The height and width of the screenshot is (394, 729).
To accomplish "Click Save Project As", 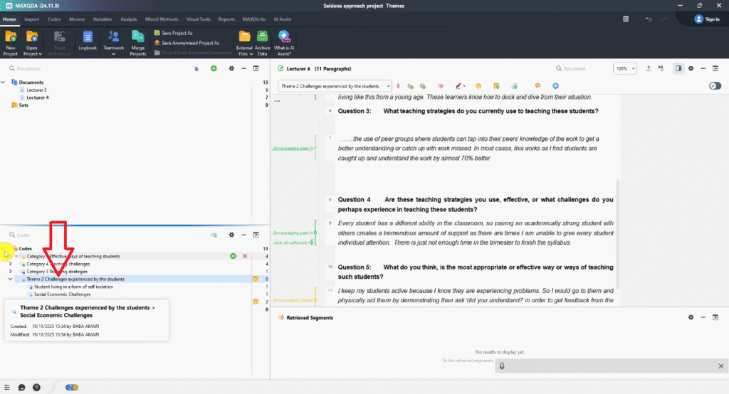I will coord(176,33).
